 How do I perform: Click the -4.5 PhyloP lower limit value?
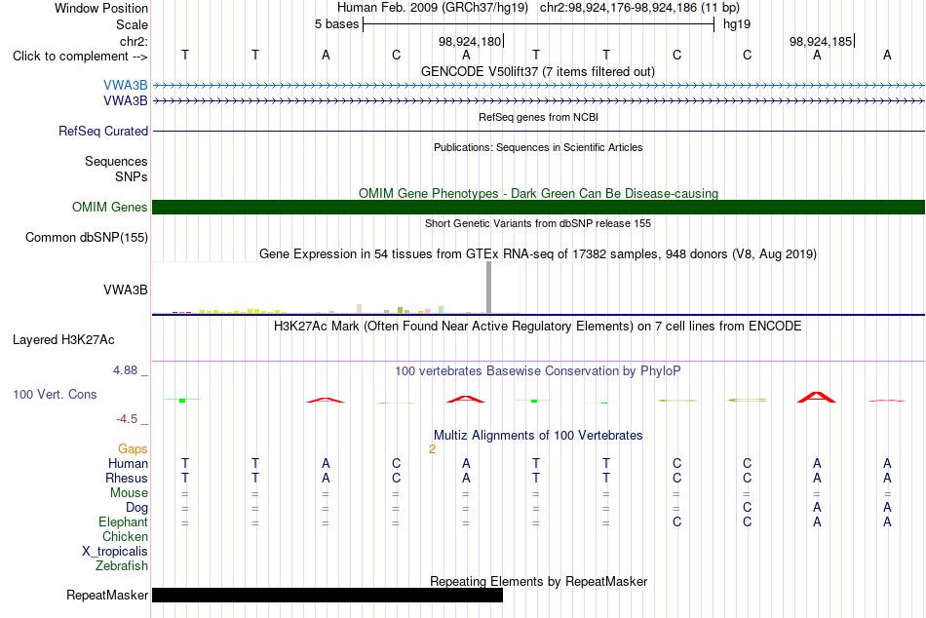pos(127,419)
